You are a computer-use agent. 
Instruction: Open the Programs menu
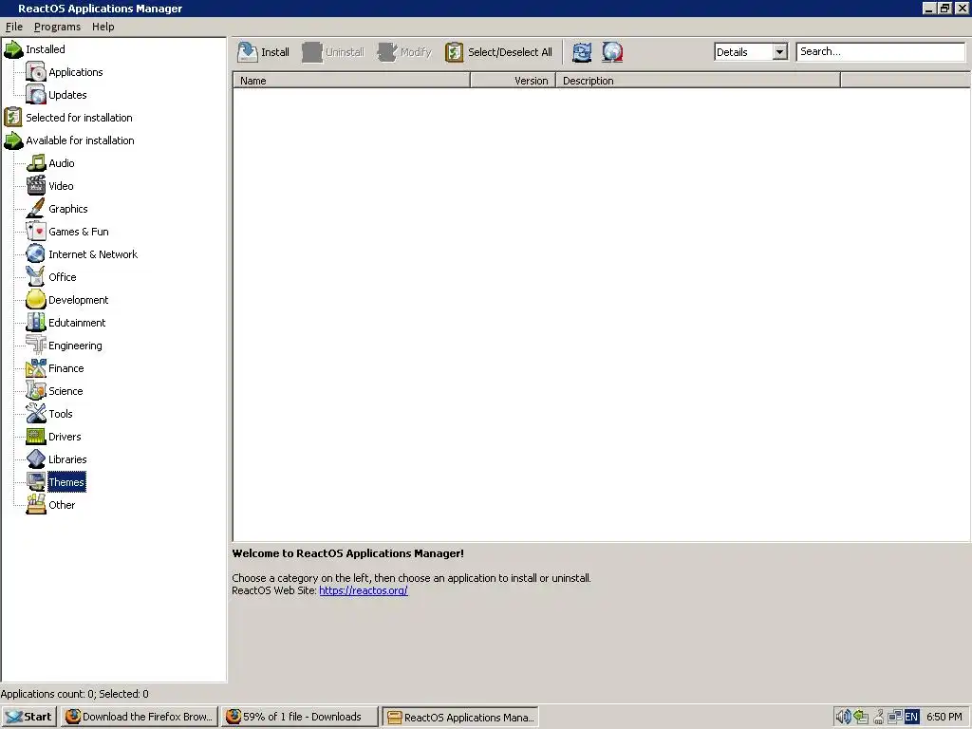click(57, 27)
